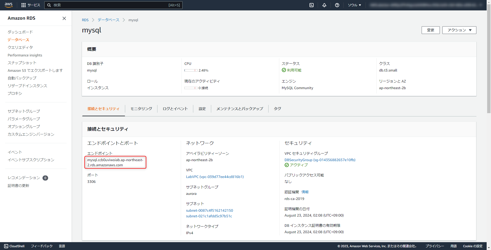Close the Amazon RDS sidebar panel

[x=64, y=18]
